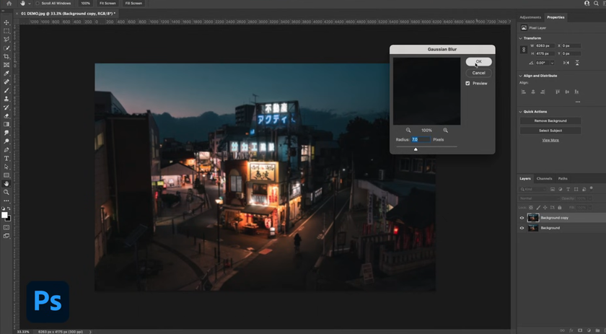The height and width of the screenshot is (334, 606).
Task: Flip horizontally in Transform section
Action: (566, 63)
